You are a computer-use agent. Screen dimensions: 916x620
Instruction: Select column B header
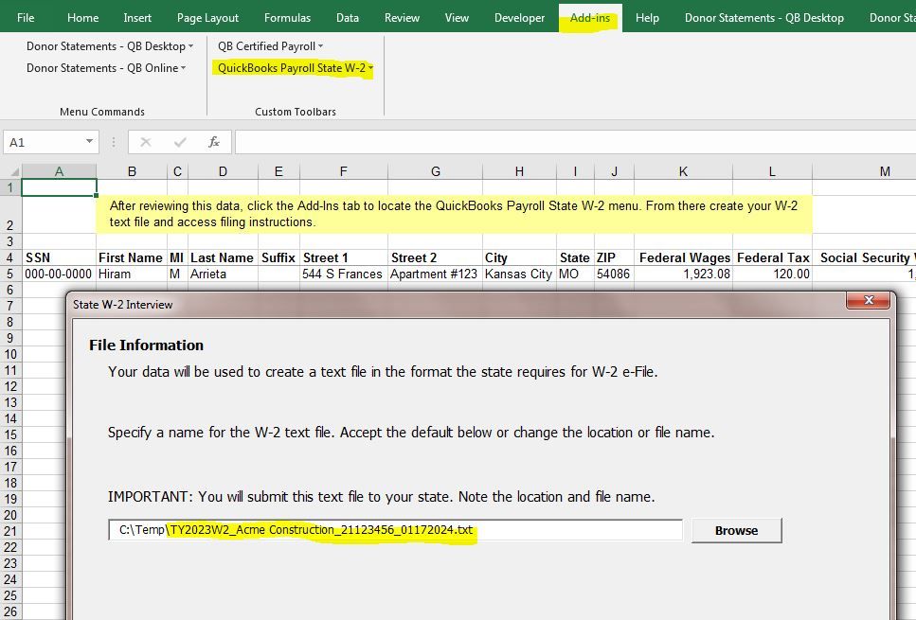coord(132,171)
